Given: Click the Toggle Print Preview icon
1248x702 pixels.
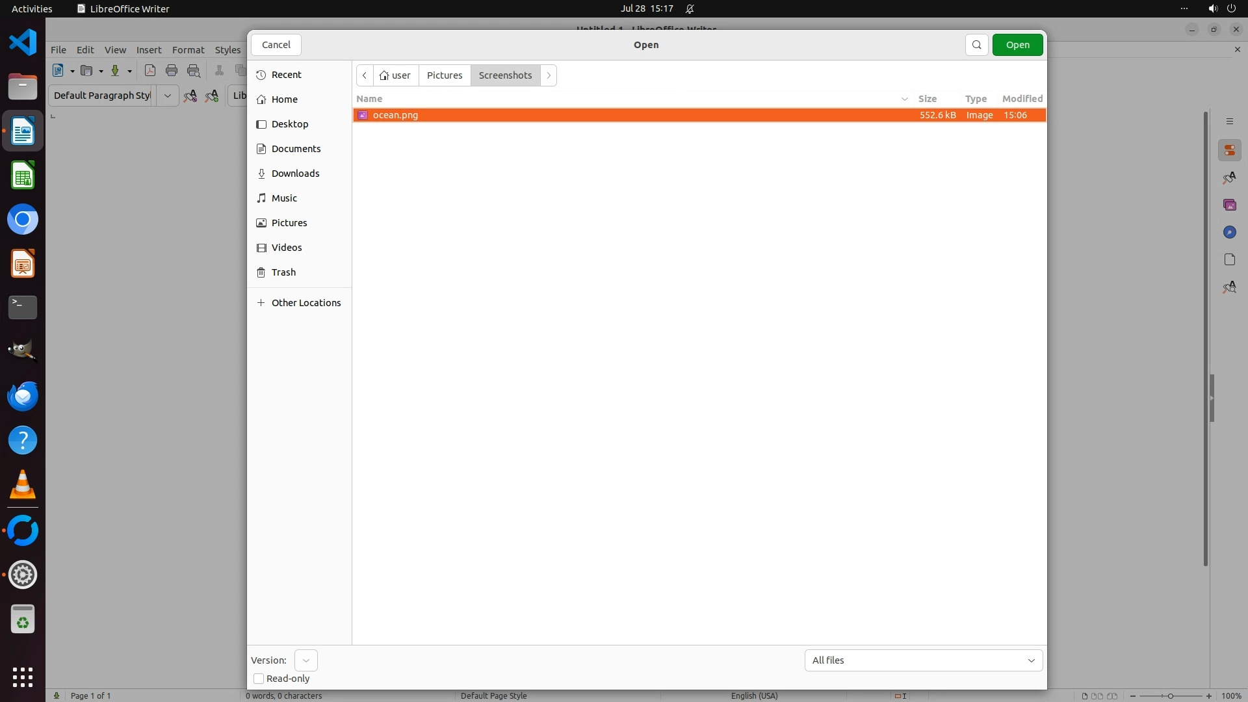Looking at the screenshot, I should [194, 71].
